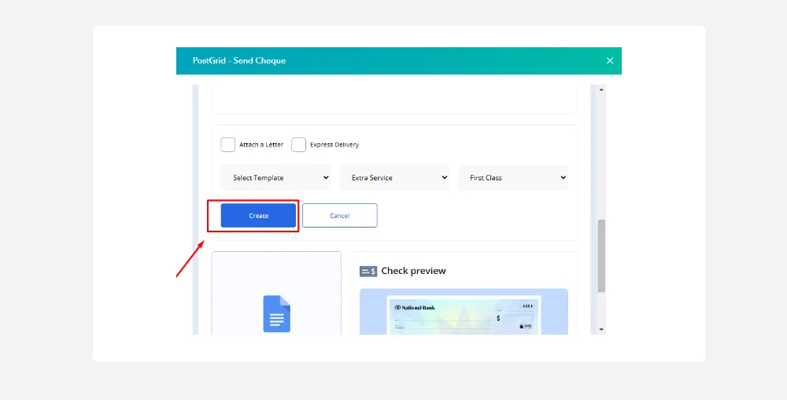Click the Express Delivery label text
787x400 pixels.
[334, 145]
